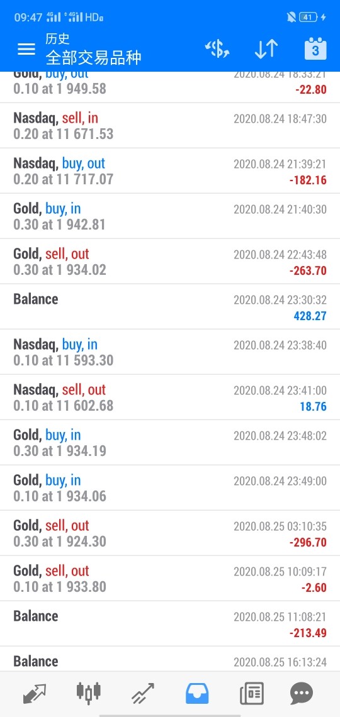The width and height of the screenshot is (340, 717).
Task: Open the News tab icon
Action: tap(252, 693)
